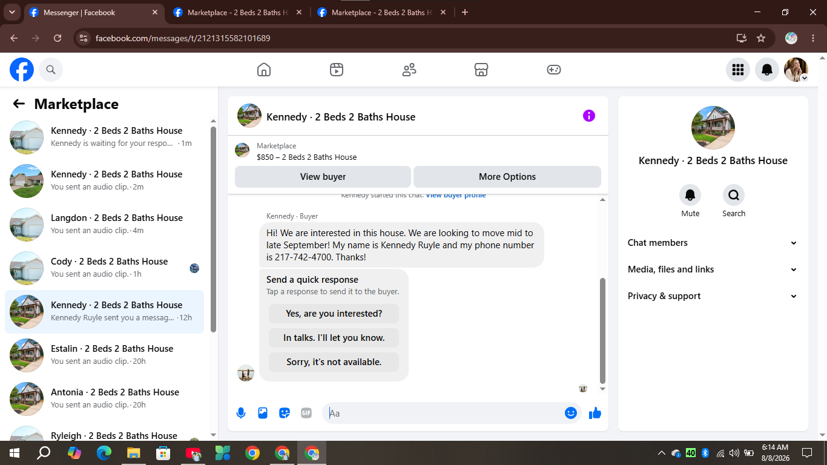Open Windows Start menu
Image resolution: width=827 pixels, height=465 pixels.
tap(15, 453)
